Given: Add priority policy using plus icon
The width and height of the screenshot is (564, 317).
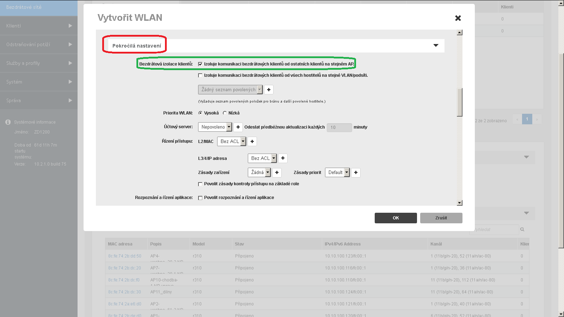Looking at the screenshot, I should pos(356,173).
